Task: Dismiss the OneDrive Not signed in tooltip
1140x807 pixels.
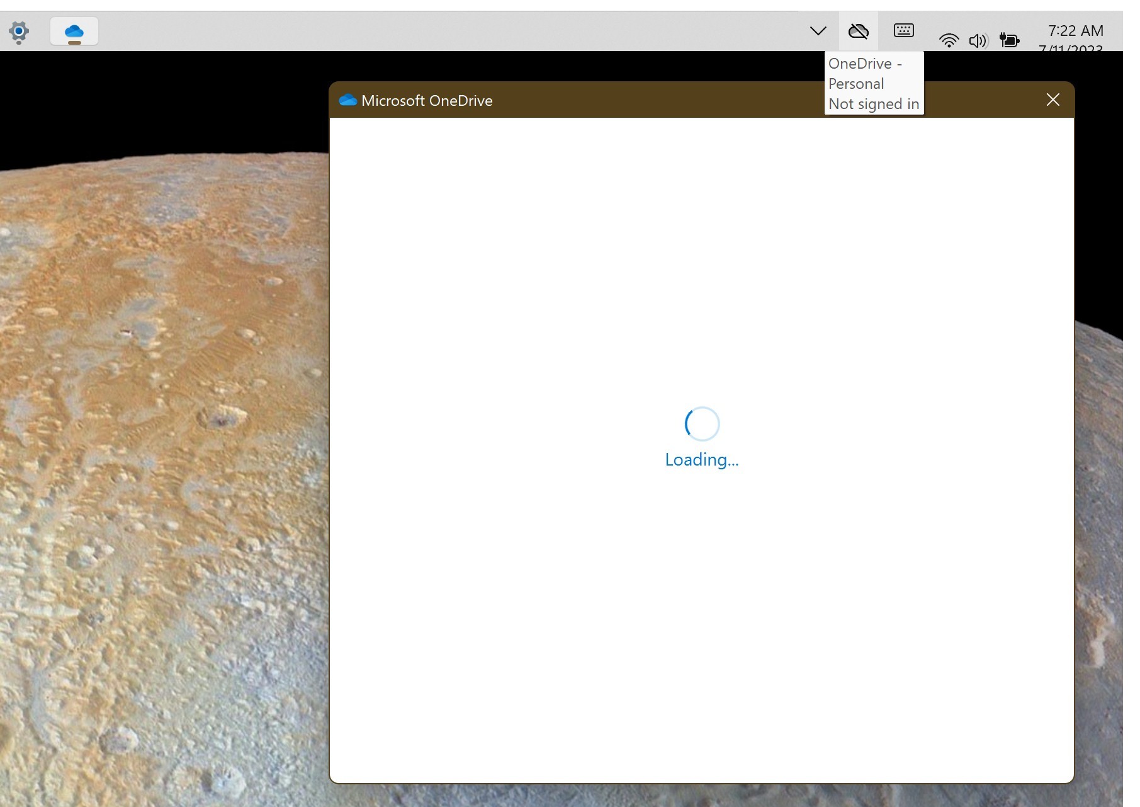Action: (x=874, y=83)
